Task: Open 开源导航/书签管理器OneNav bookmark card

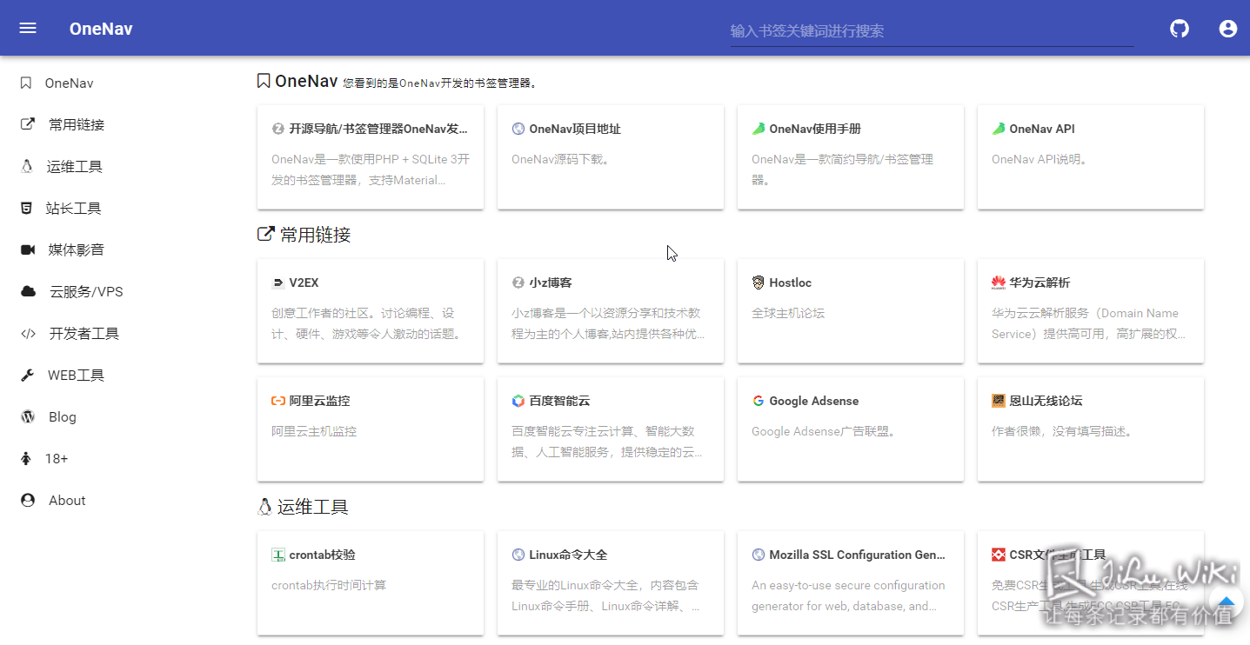Action: coord(371,157)
